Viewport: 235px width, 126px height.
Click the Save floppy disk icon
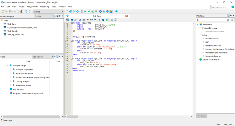[x=10, y=11]
